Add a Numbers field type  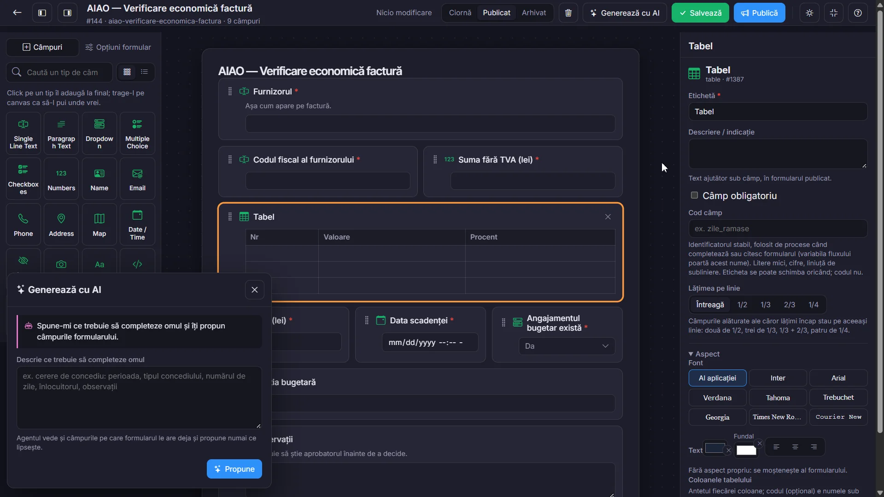[x=61, y=179]
